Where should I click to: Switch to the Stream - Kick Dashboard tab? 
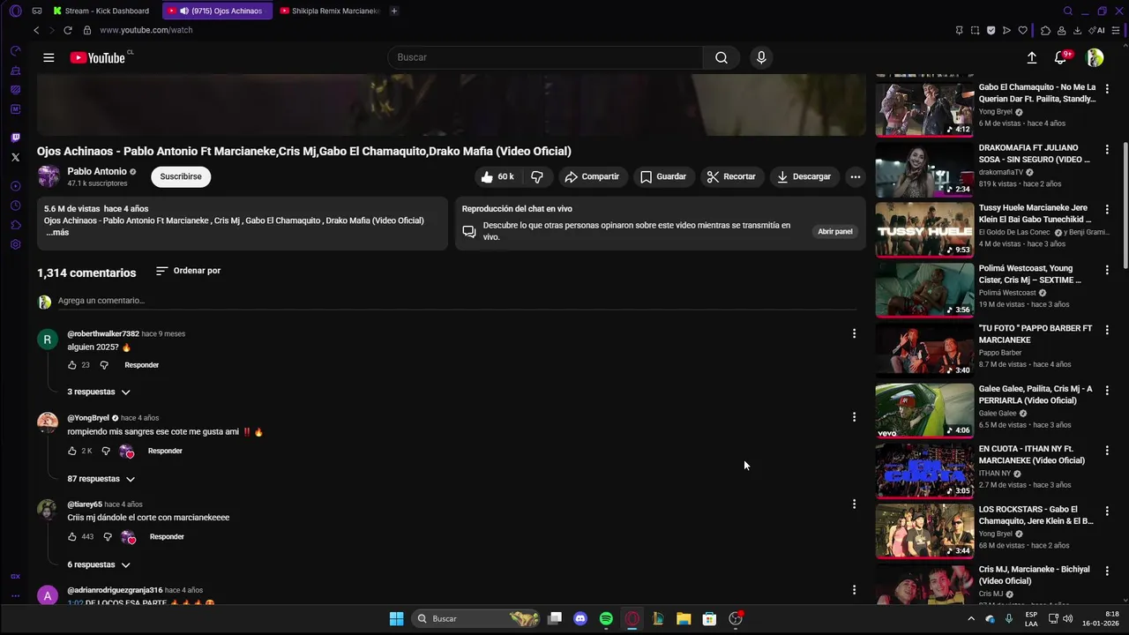[101, 11]
